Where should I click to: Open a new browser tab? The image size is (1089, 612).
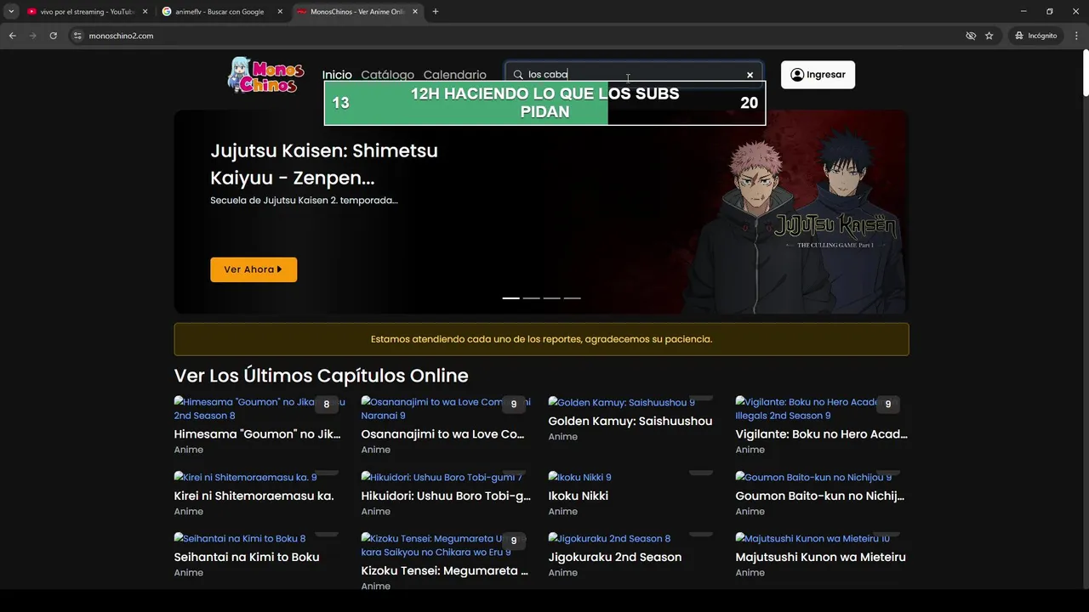click(436, 12)
